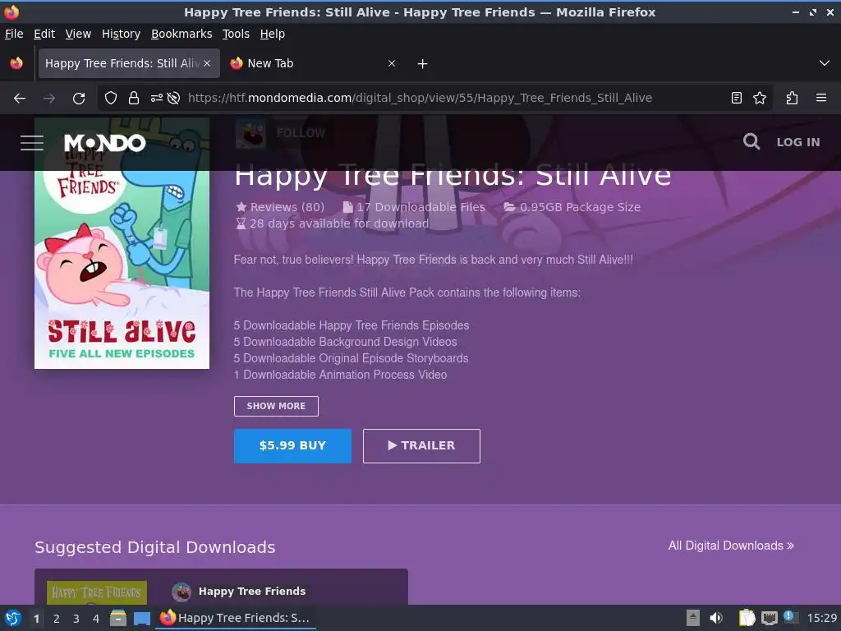Open file manager taskbar icon
Screen dimensions: 841x631
118,618
